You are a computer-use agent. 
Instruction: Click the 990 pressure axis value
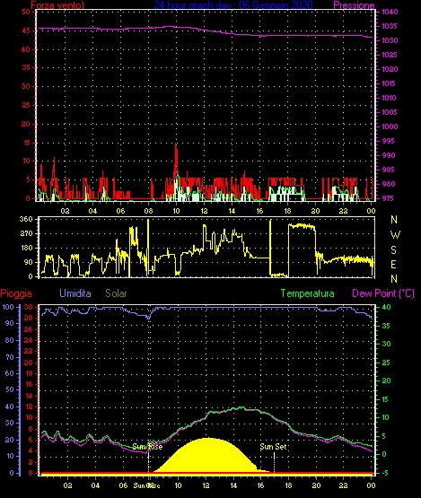point(389,155)
